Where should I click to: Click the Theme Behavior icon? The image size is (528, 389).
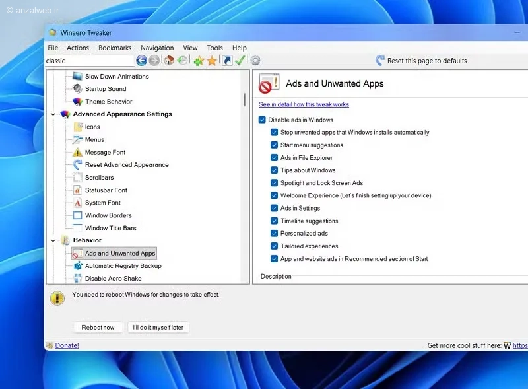pyautogui.click(x=77, y=102)
